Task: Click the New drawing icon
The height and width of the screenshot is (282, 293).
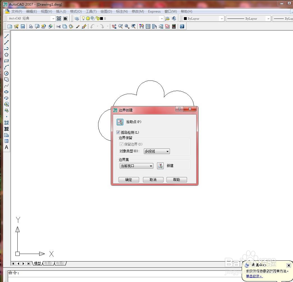Action: point(10,26)
